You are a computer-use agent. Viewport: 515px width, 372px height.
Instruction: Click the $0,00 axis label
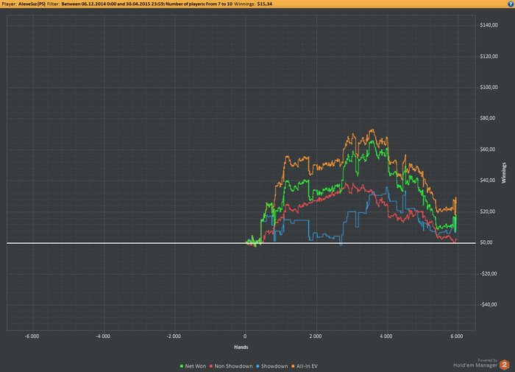pyautogui.click(x=486, y=242)
